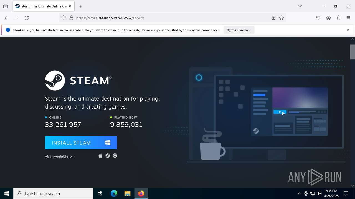Open the macOS download via the Apple icon
Viewport: 355px width, 199px height.
pyautogui.click(x=100, y=156)
